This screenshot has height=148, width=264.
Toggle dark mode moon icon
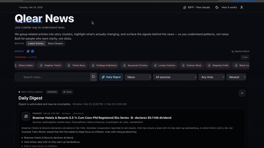click(x=217, y=7)
